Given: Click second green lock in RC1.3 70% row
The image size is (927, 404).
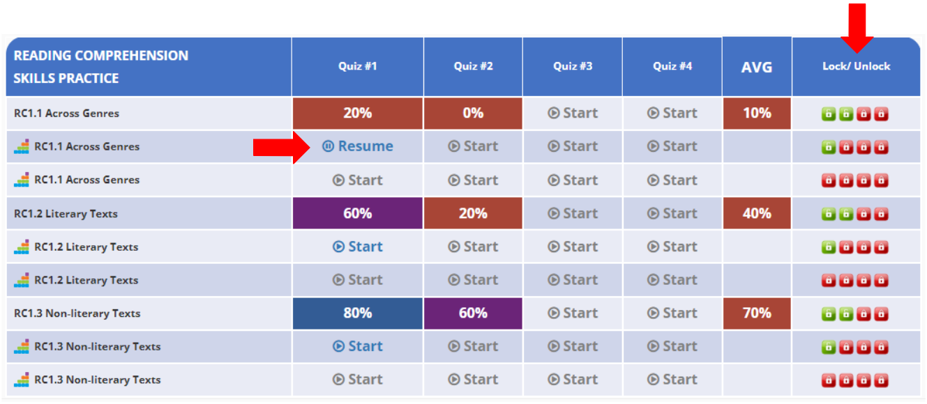Looking at the screenshot, I should click(x=846, y=313).
